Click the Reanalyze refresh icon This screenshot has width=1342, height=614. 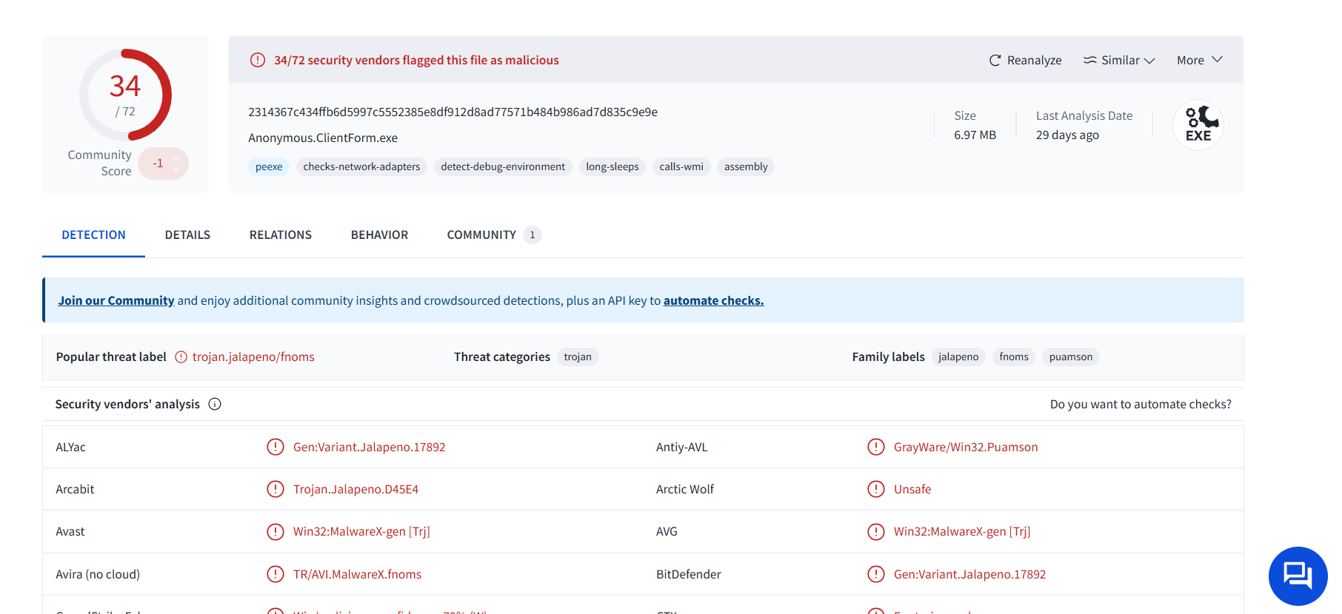(995, 61)
